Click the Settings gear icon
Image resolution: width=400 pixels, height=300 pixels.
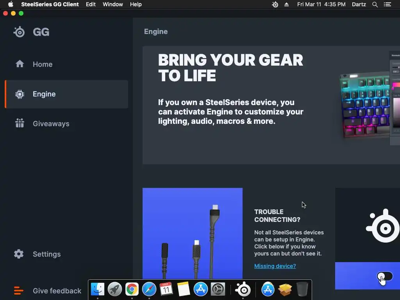(19, 254)
